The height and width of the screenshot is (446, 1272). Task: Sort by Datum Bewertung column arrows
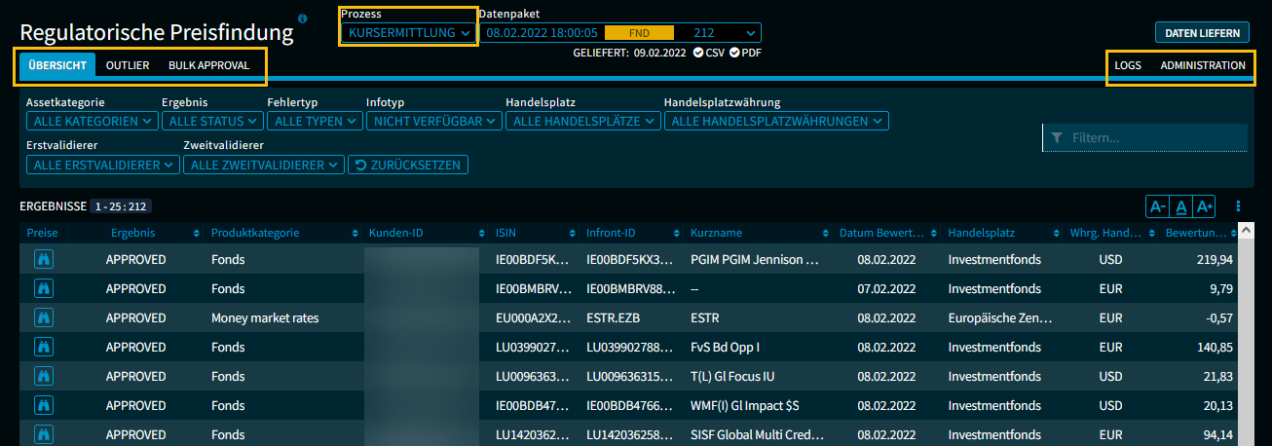[x=933, y=234]
